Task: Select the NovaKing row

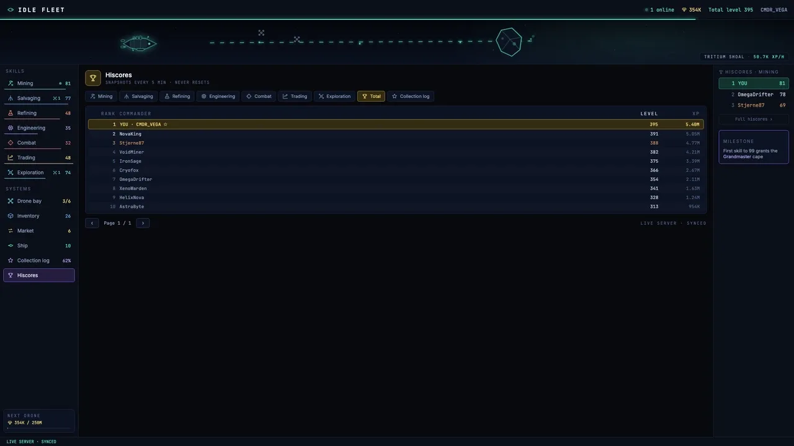Action: tap(396, 134)
